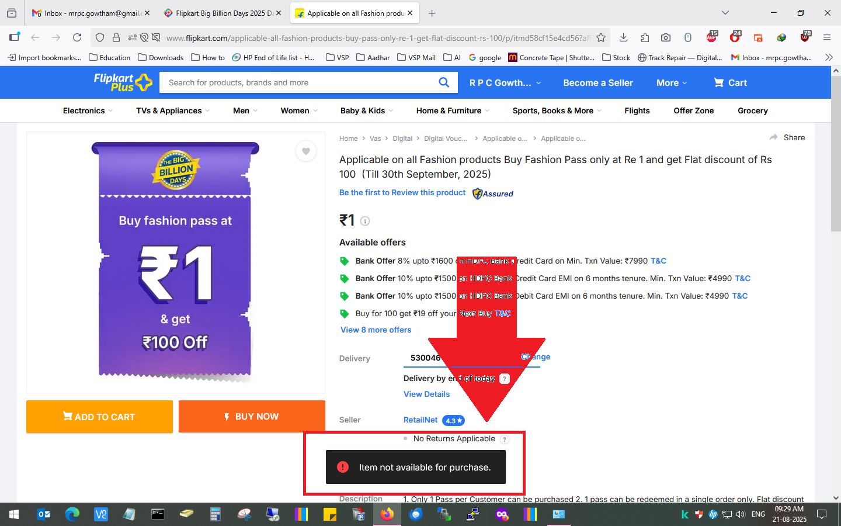Screen dimensions: 841x526
Task: Open the Offer Zone menu item
Action: [x=693, y=110]
